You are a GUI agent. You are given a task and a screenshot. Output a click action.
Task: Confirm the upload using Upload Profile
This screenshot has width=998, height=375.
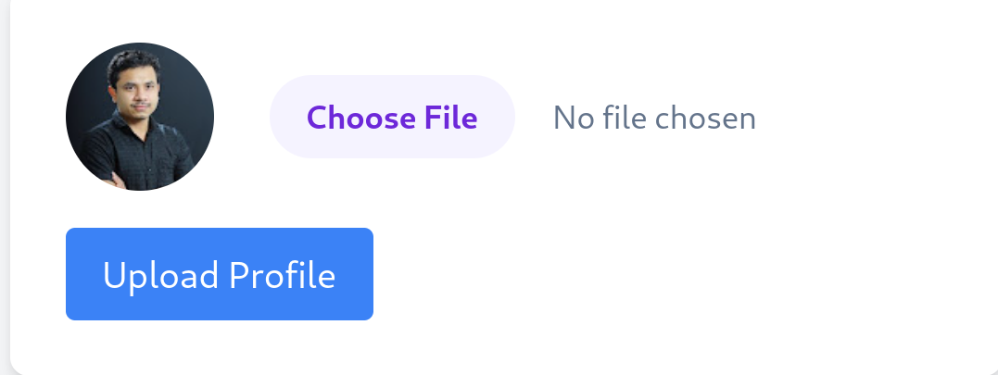(x=220, y=274)
